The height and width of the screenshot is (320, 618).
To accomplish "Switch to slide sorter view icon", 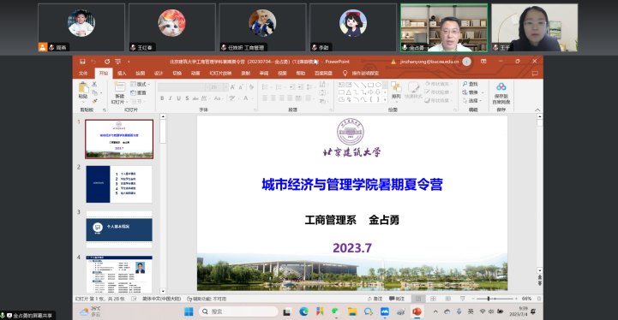I will pos(433,299).
